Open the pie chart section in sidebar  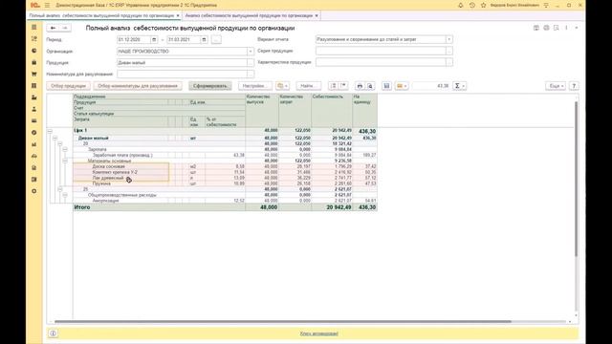click(x=34, y=51)
